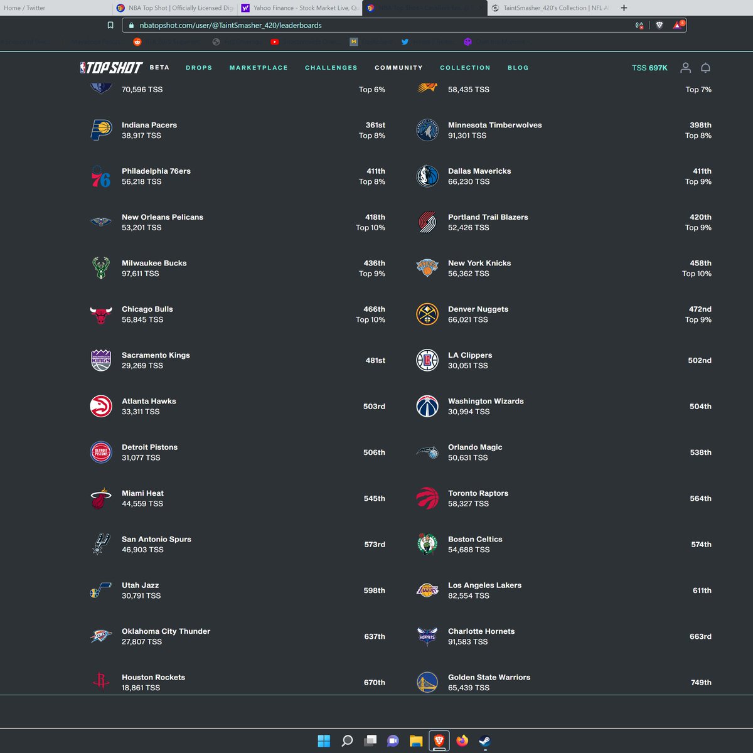
Task: Click the New York Knicks logo
Action: point(427,268)
